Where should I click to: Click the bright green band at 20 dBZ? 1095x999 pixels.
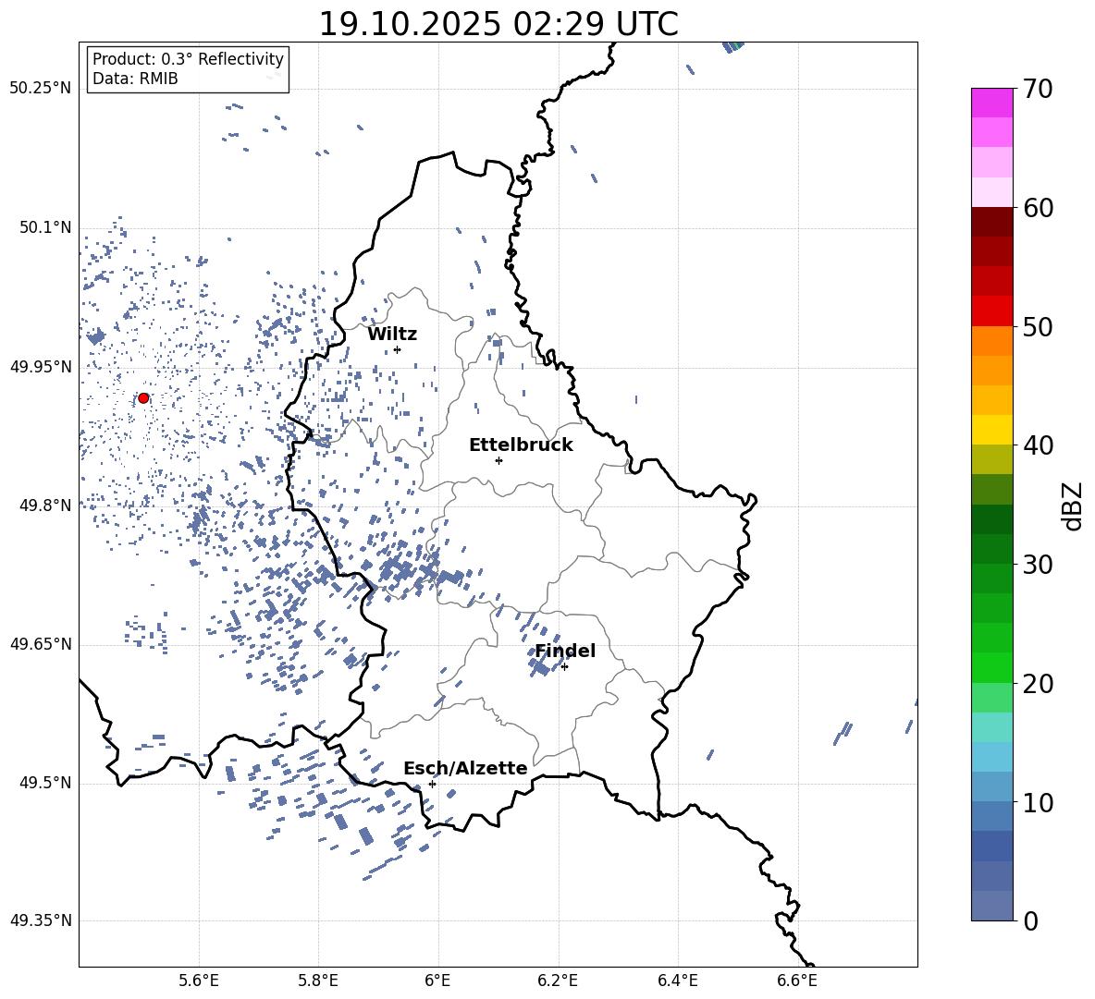(x=992, y=667)
